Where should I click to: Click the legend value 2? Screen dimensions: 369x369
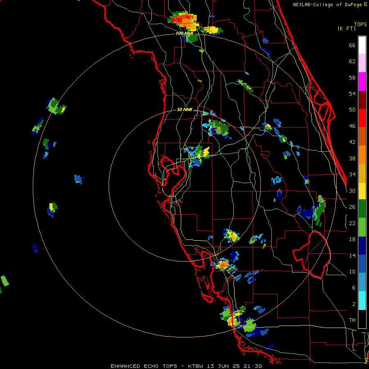pyautogui.click(x=353, y=304)
